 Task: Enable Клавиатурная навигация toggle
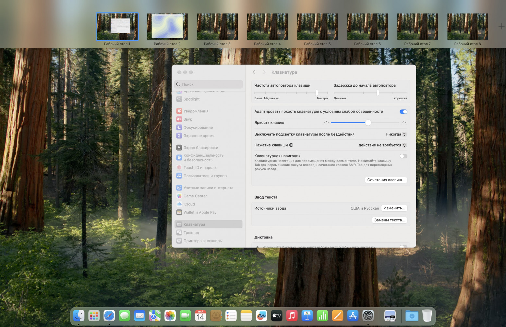coord(403,156)
